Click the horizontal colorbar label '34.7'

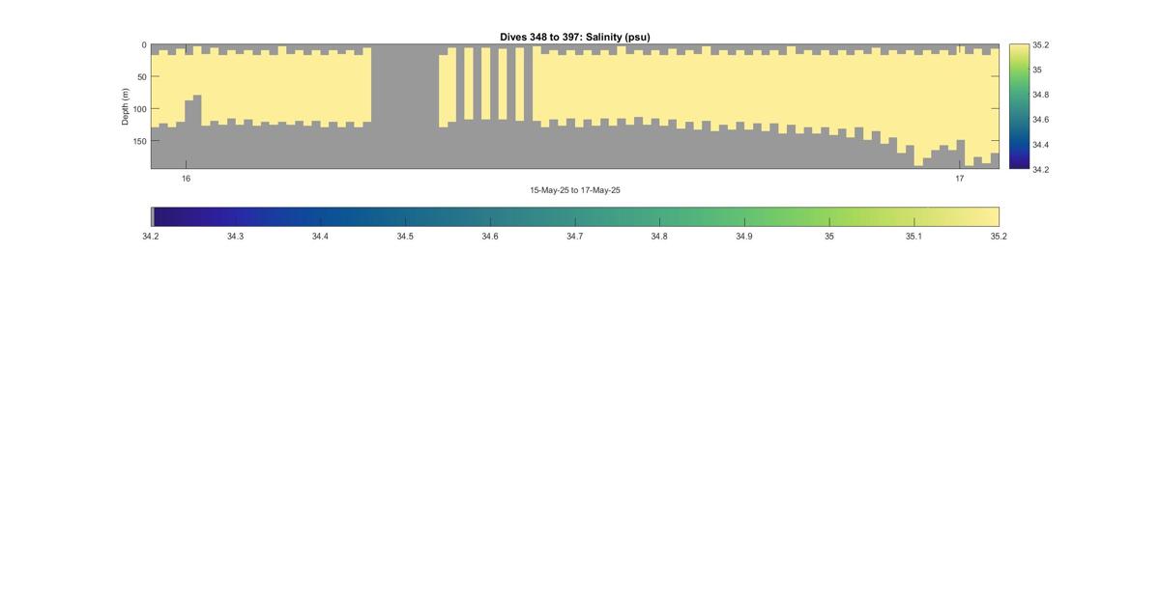click(x=574, y=237)
